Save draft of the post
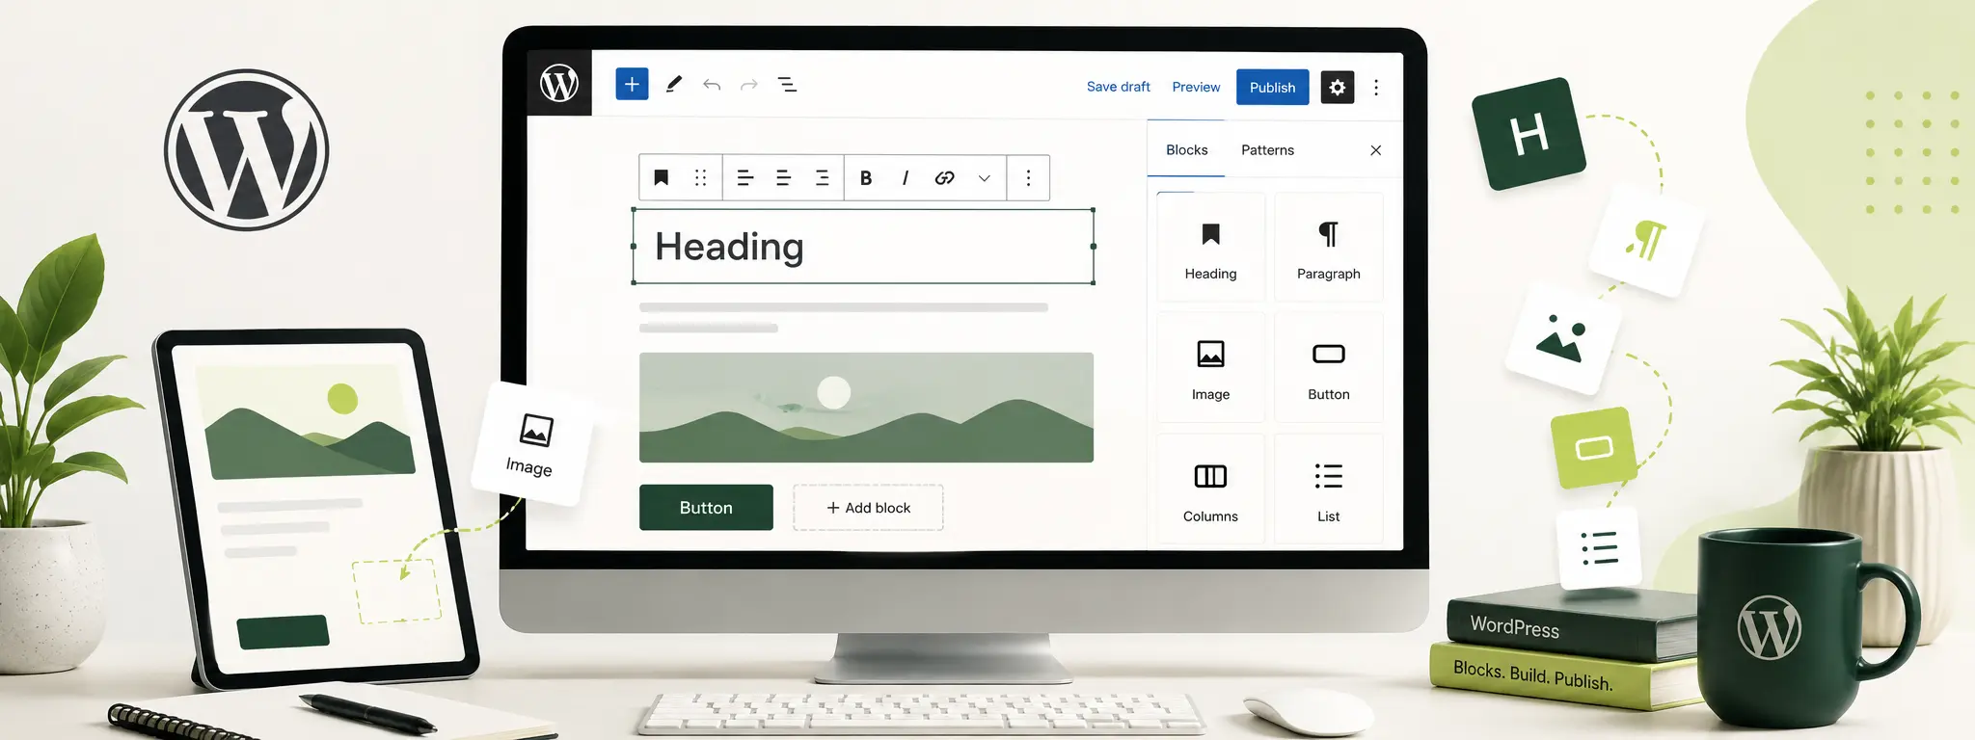The image size is (1975, 740). (1119, 87)
